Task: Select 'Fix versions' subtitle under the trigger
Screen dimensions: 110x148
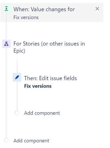Action: [x=26, y=18]
